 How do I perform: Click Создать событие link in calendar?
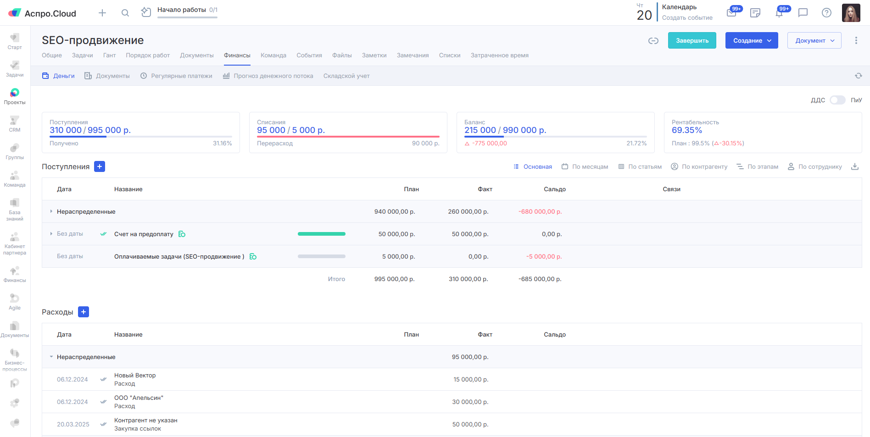tap(687, 18)
